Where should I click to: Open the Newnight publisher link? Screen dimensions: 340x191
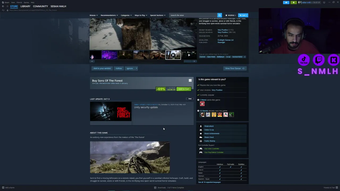(x=221, y=42)
